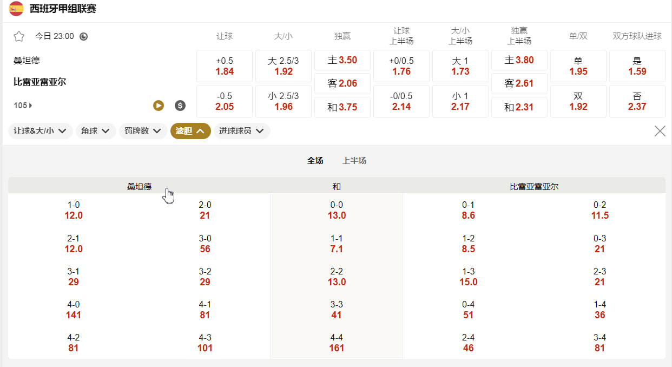Pick draw score 2-2 at 13.0
The image size is (672, 367).
coord(337,277)
